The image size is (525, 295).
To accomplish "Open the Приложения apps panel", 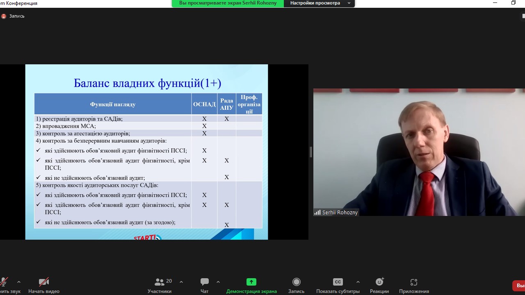I will point(414,285).
